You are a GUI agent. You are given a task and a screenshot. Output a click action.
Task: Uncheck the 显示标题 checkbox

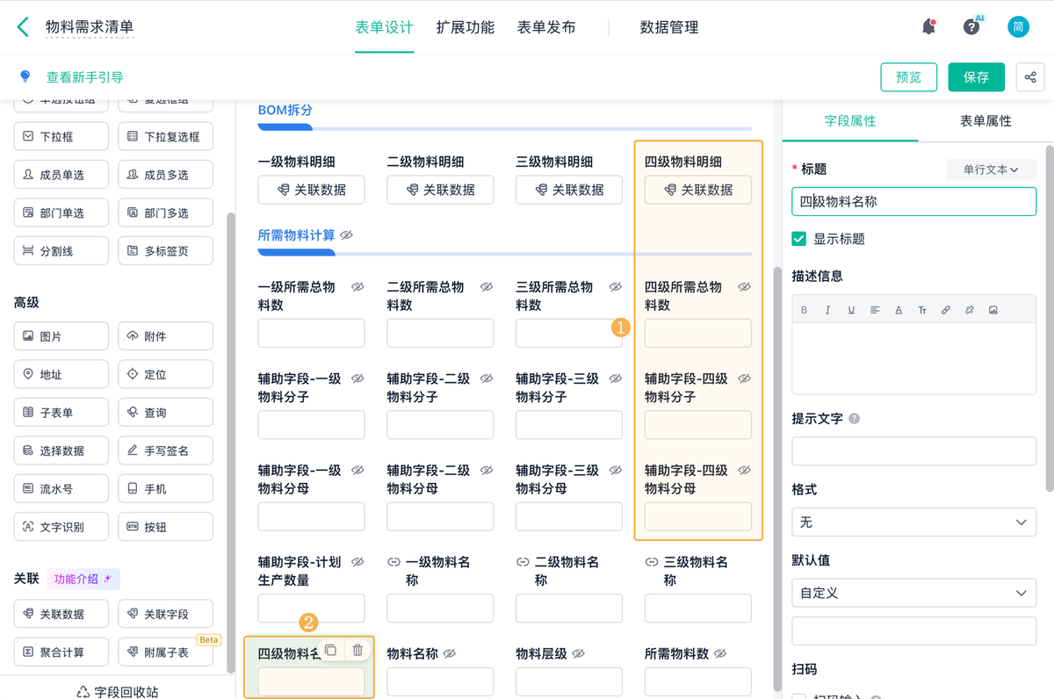799,239
